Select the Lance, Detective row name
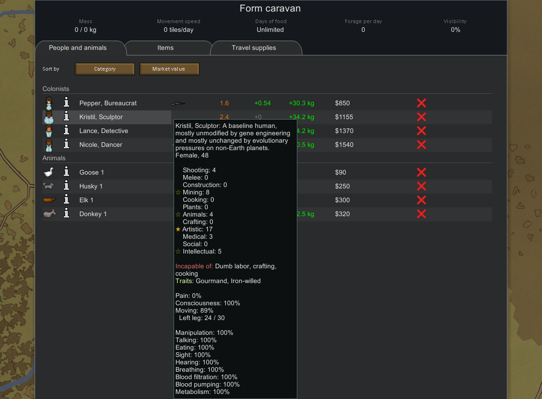 103,131
